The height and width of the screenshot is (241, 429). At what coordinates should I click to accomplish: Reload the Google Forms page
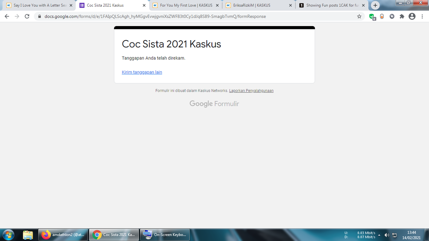(x=27, y=16)
